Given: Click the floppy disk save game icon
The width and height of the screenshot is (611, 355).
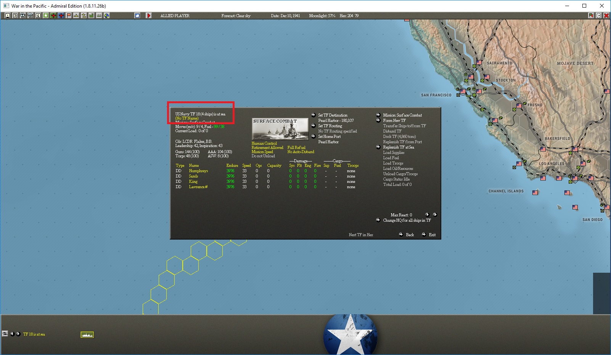Looking at the screenshot, I should point(8,16).
